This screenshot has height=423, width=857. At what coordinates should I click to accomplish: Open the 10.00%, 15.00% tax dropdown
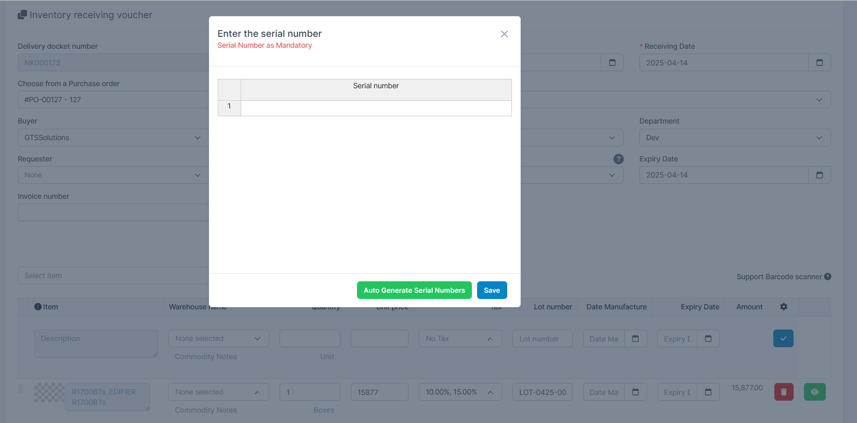(459, 392)
